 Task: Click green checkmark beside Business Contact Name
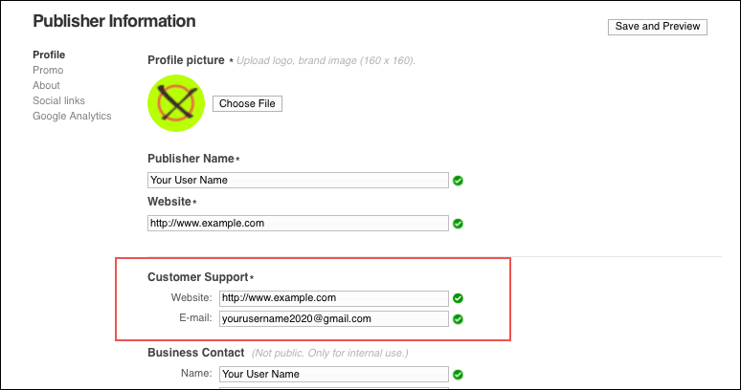[x=458, y=375]
